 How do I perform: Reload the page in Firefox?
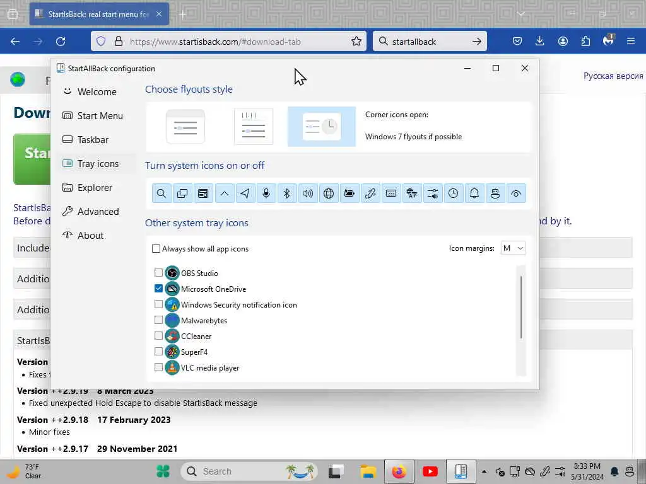coord(61,41)
